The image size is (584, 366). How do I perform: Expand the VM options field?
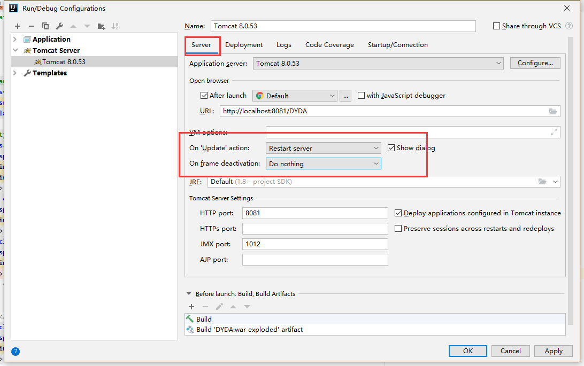(554, 132)
